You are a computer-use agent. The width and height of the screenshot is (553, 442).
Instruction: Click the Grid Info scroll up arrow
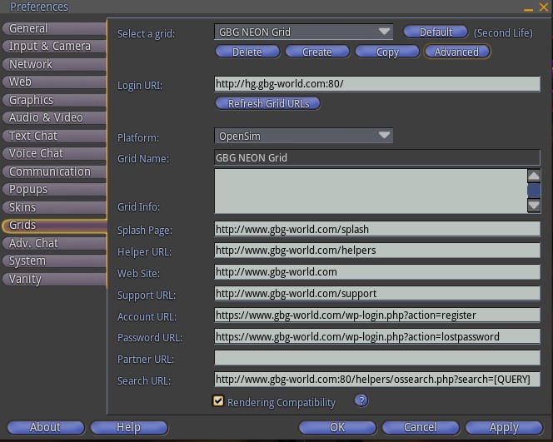[x=534, y=176]
